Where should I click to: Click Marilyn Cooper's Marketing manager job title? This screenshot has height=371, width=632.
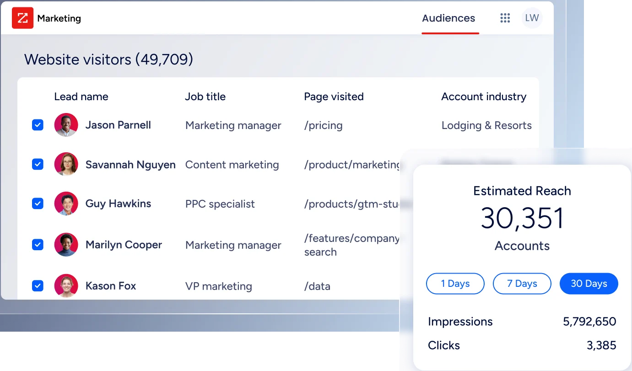[233, 245]
